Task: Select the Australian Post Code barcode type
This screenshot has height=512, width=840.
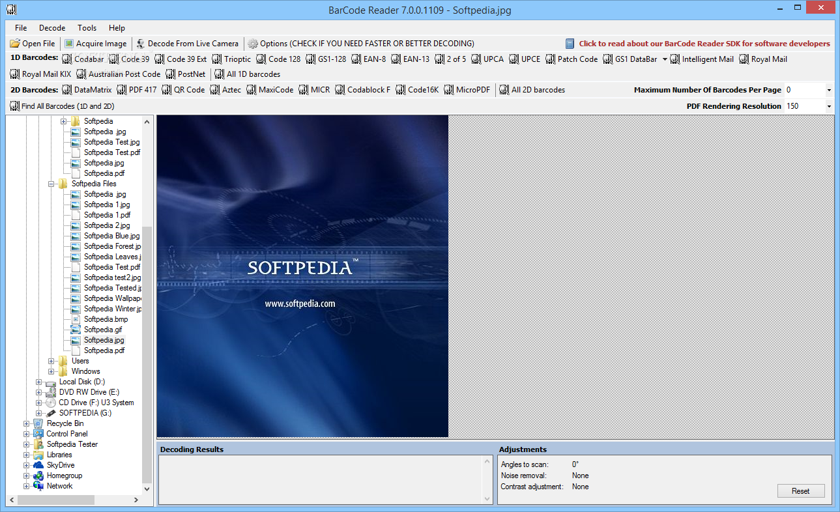Action: pos(119,74)
